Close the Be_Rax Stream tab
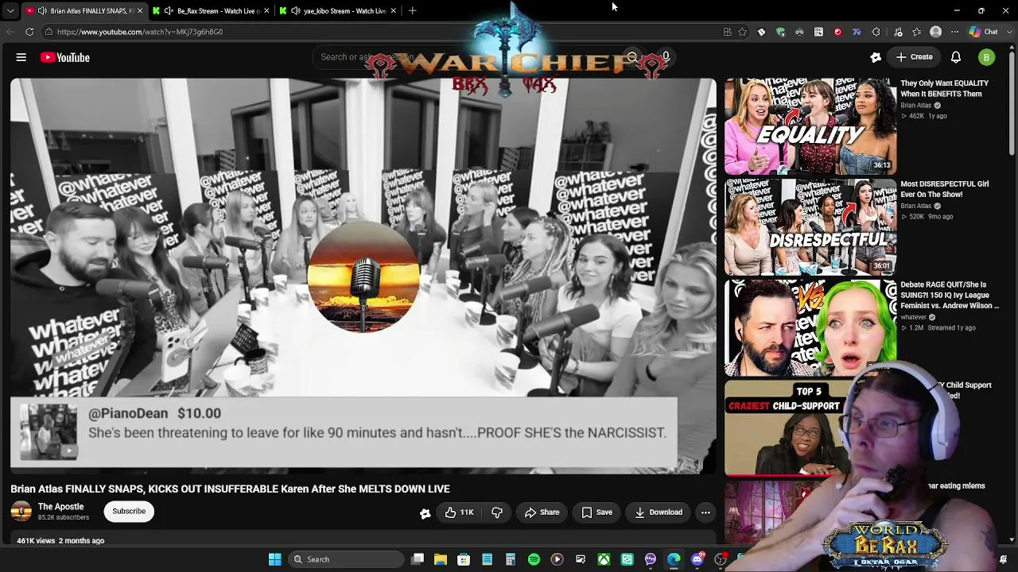Viewport: 1018px width, 572px height. coord(266,11)
